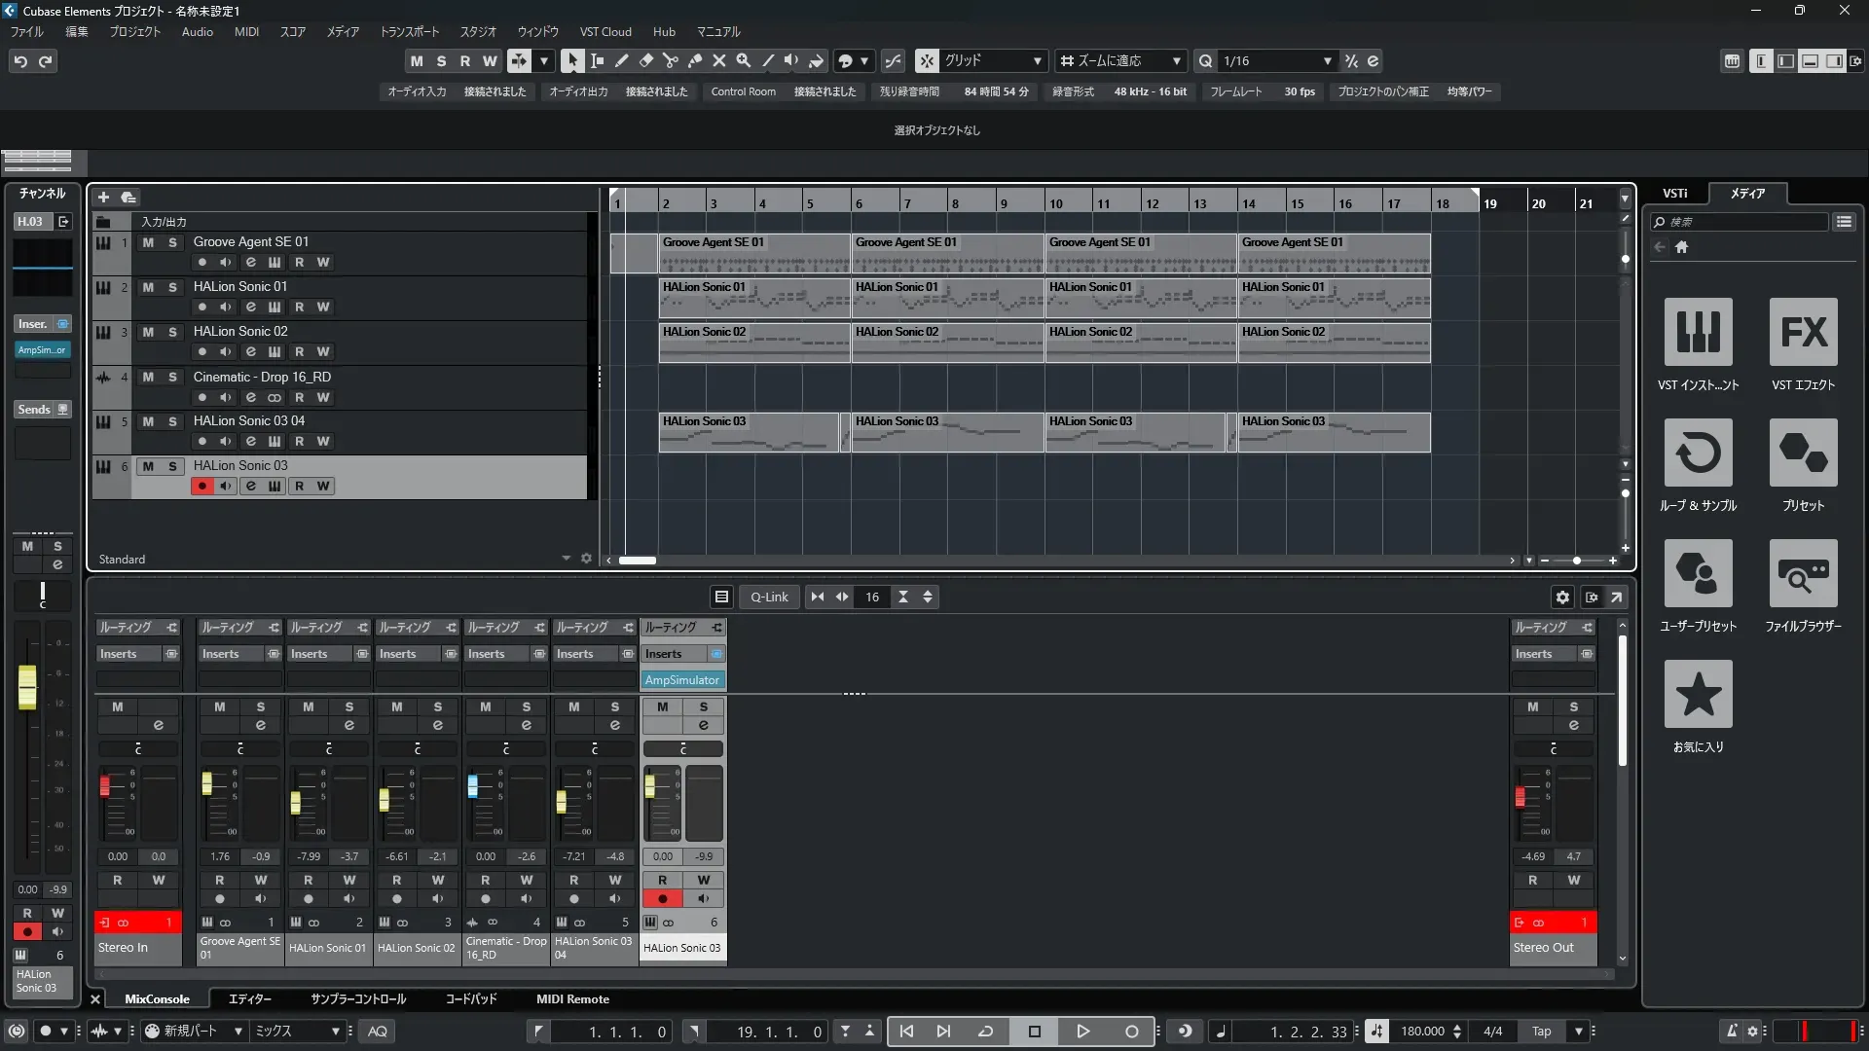Solo the HALion Sonic 02 track
This screenshot has height=1051, width=1869.
(172, 332)
